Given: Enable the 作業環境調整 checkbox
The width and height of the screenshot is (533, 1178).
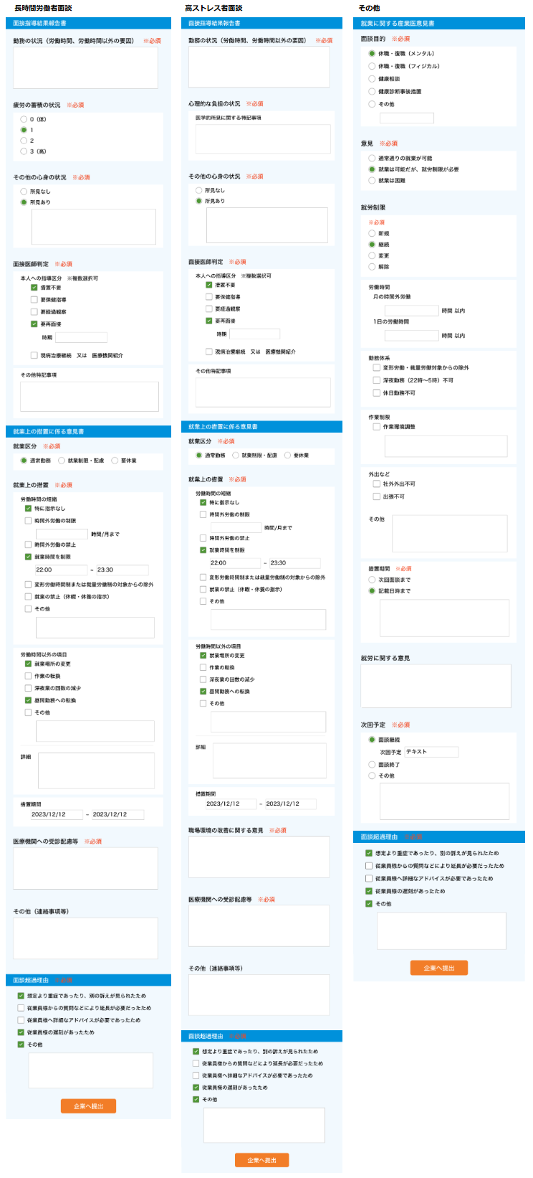Looking at the screenshot, I should coord(376,426).
